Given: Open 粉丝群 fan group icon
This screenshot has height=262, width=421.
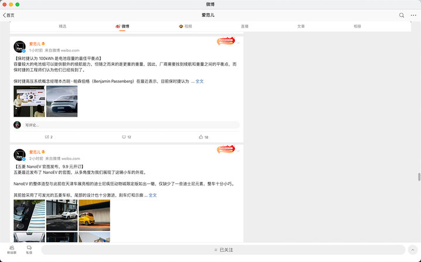Looking at the screenshot, I should 11,249.
